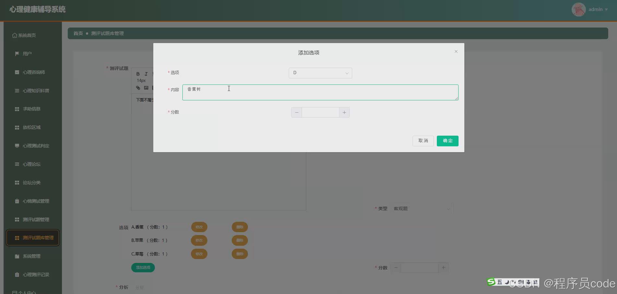This screenshot has width=617, height=294.
Task: Open the 类型 dropdown showing 客观题
Action: [421, 209]
